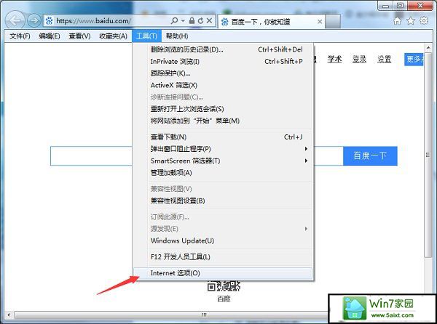The image size is (437, 324).
Task: Choose Internet 选项(O) menu item
Action: (223, 273)
